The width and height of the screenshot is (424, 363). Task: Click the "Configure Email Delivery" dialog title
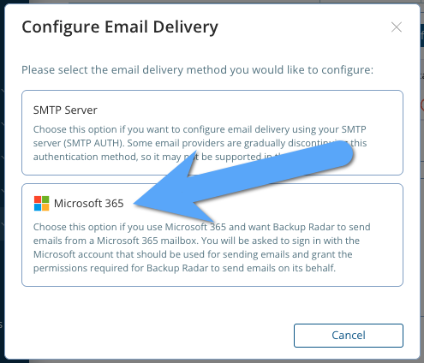click(120, 27)
